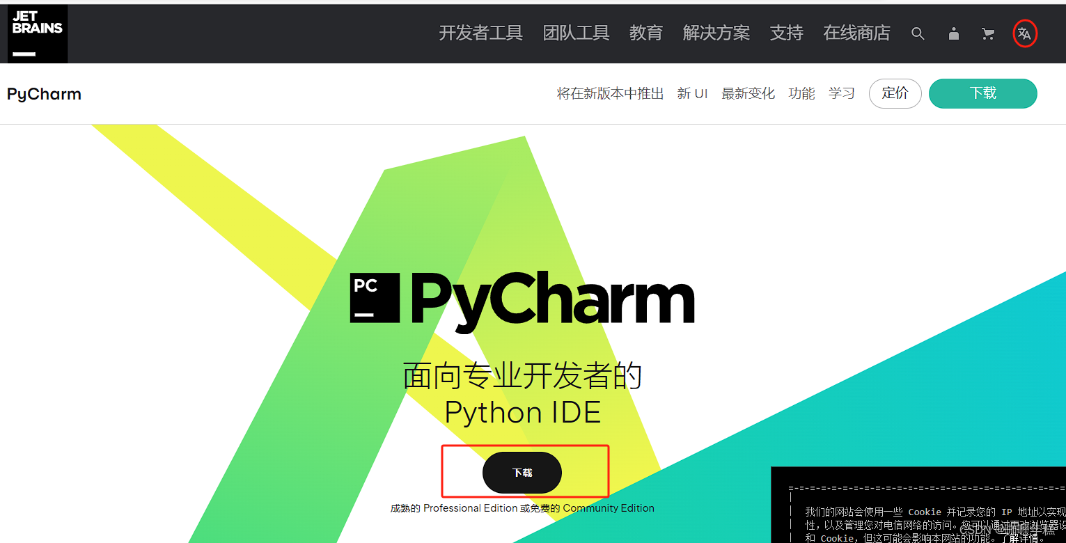Open the user account icon
Viewport: 1066px width, 543px height.
[x=954, y=33]
